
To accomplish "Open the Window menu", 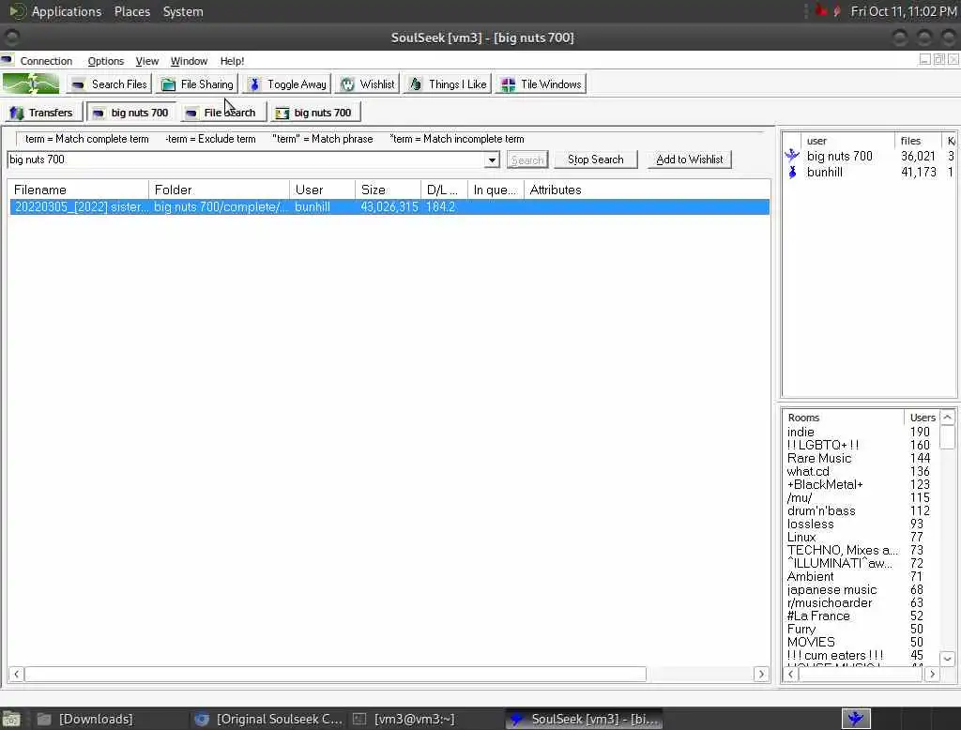I will pos(189,61).
